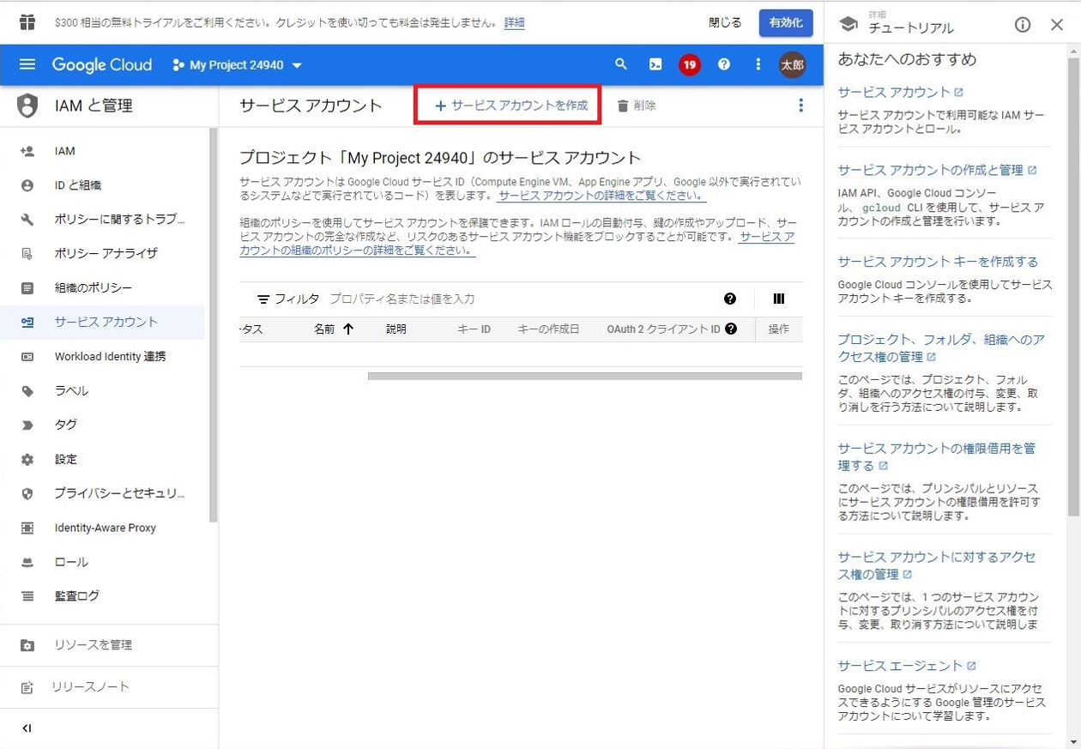Click the tutorial panel info icon
1081x749 pixels.
point(1023,25)
